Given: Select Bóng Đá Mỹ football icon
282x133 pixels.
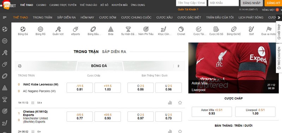Looking at the screenshot, I should point(234,29).
